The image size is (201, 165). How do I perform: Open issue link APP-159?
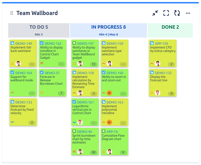click(161, 44)
